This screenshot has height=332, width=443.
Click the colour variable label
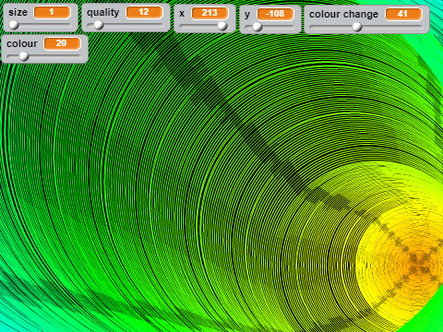tap(22, 43)
